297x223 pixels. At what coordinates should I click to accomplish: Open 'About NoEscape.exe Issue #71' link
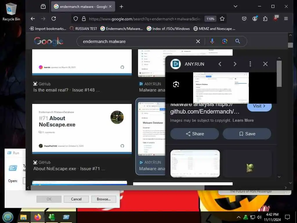pos(69,169)
